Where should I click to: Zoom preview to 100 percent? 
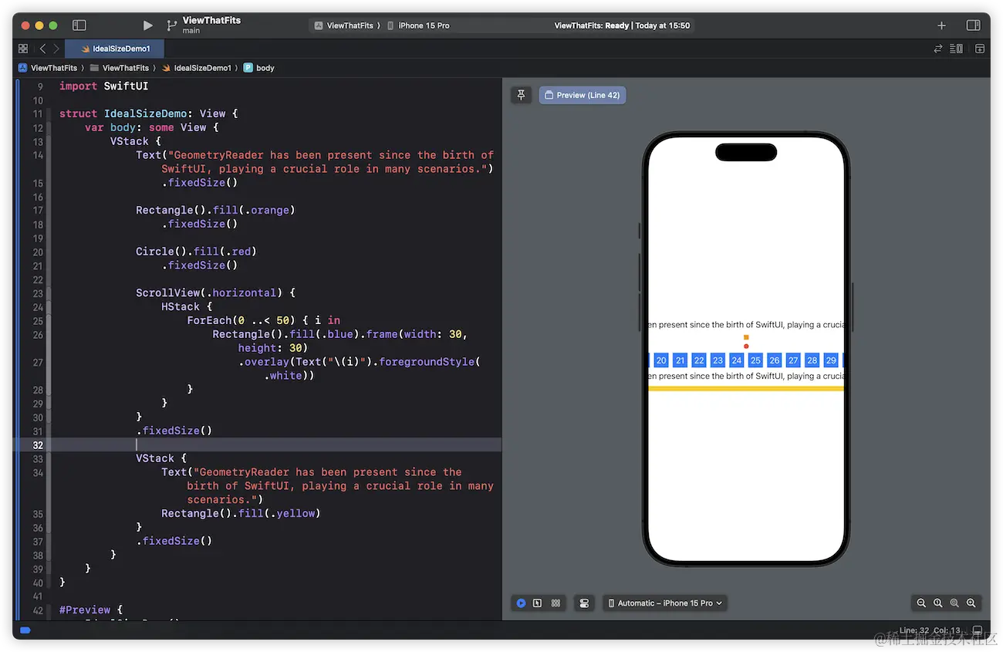coord(938,603)
